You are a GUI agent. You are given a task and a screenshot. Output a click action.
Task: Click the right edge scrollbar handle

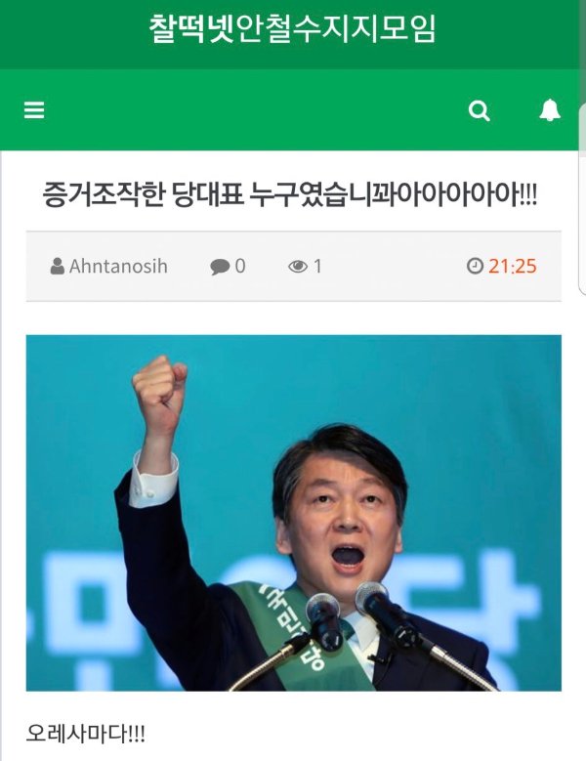point(582,199)
